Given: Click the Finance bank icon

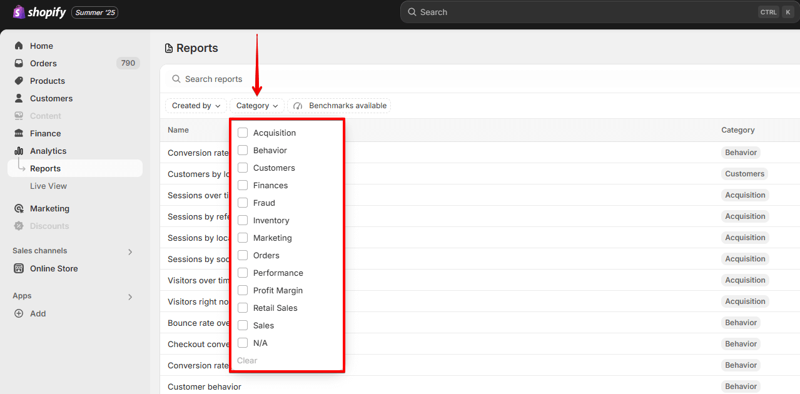Looking at the screenshot, I should click(19, 133).
